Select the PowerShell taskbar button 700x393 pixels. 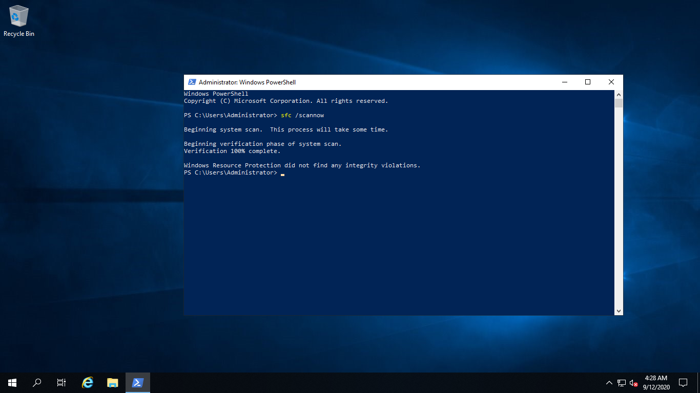click(x=138, y=382)
